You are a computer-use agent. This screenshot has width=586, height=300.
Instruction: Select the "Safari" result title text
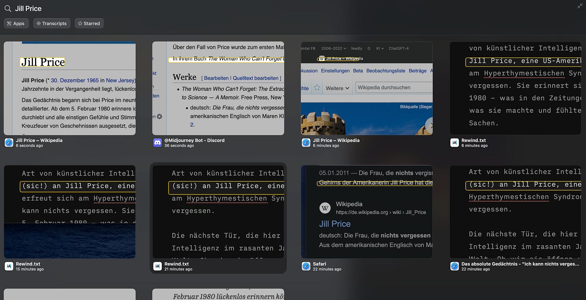tap(320, 264)
